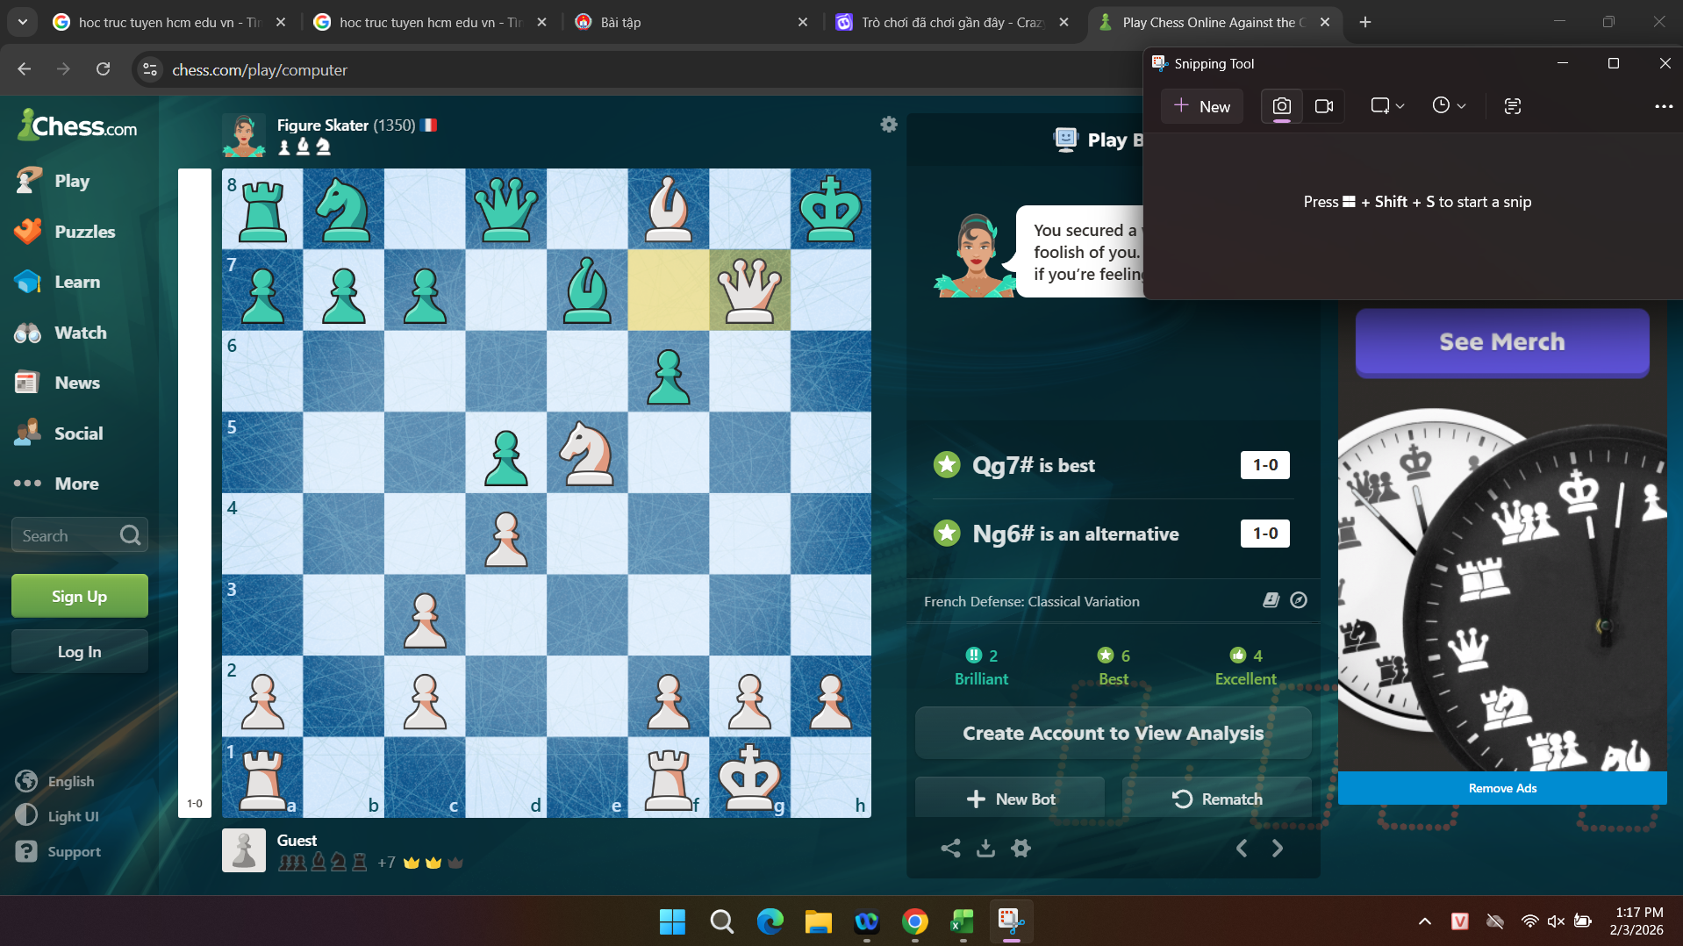
Task: Click the opening explorer compass icon
Action: click(1299, 600)
